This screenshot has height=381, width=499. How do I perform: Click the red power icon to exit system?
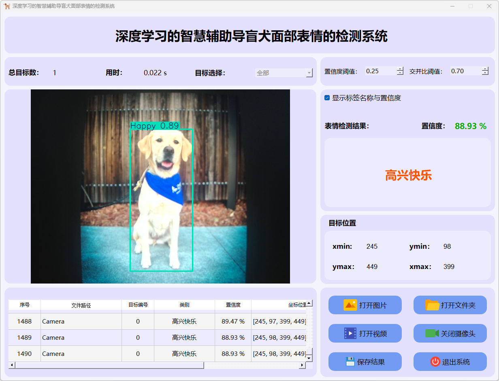pos(435,362)
